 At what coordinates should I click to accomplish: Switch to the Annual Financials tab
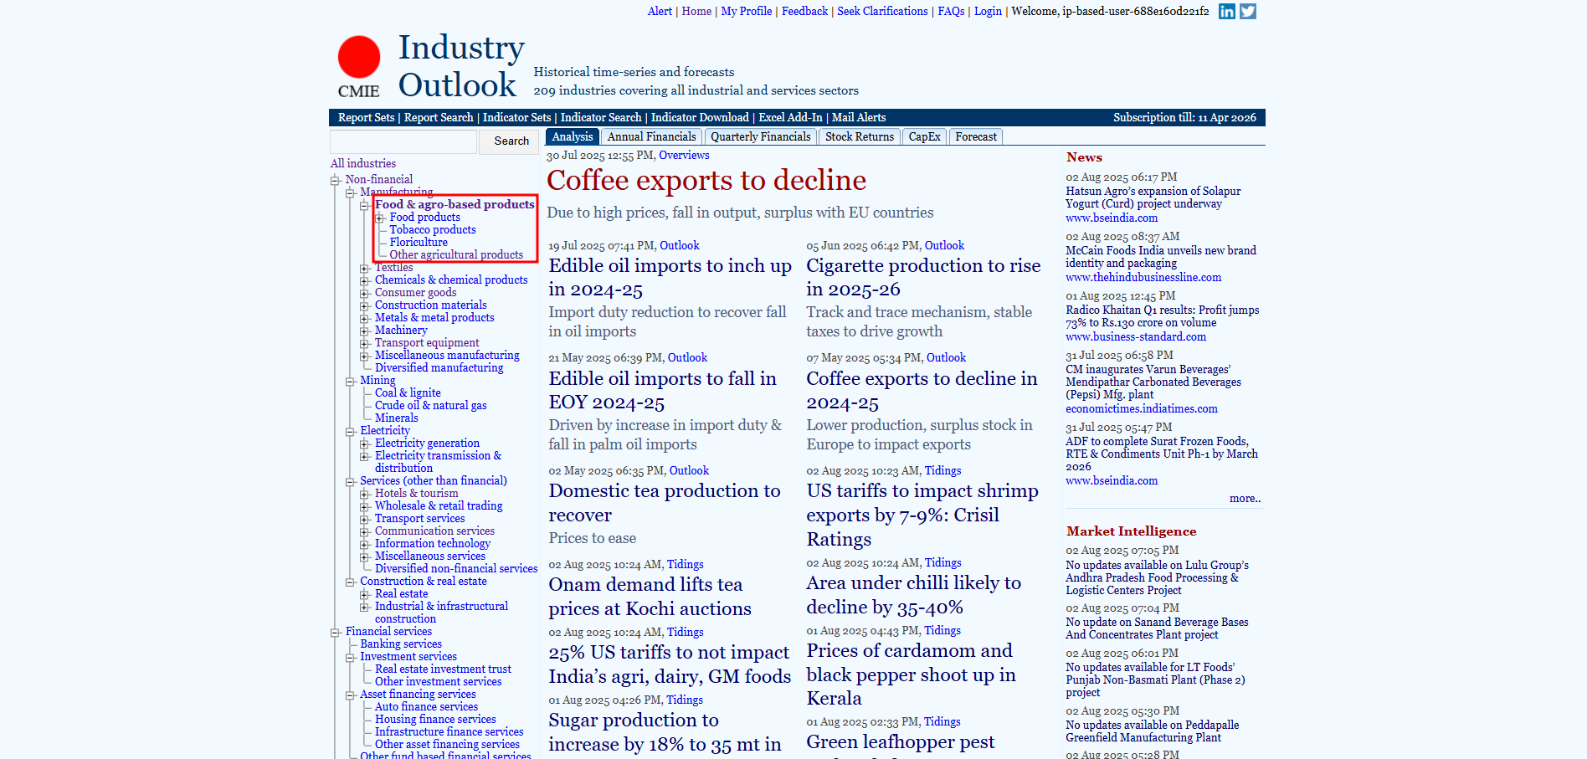[651, 137]
